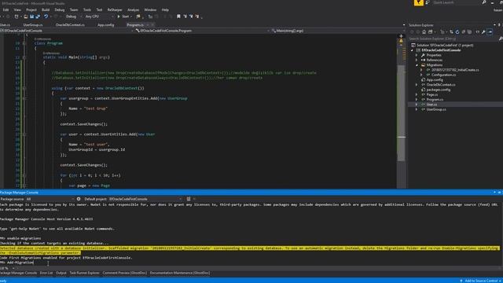
Task: Click Save All icon in toolbar
Action: tap(38, 17)
